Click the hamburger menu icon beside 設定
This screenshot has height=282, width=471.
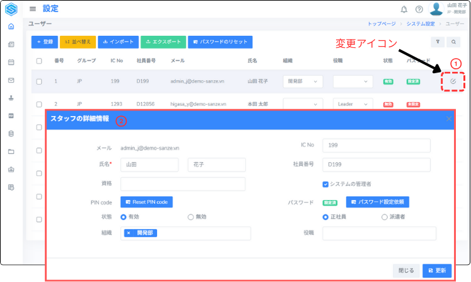(33, 9)
